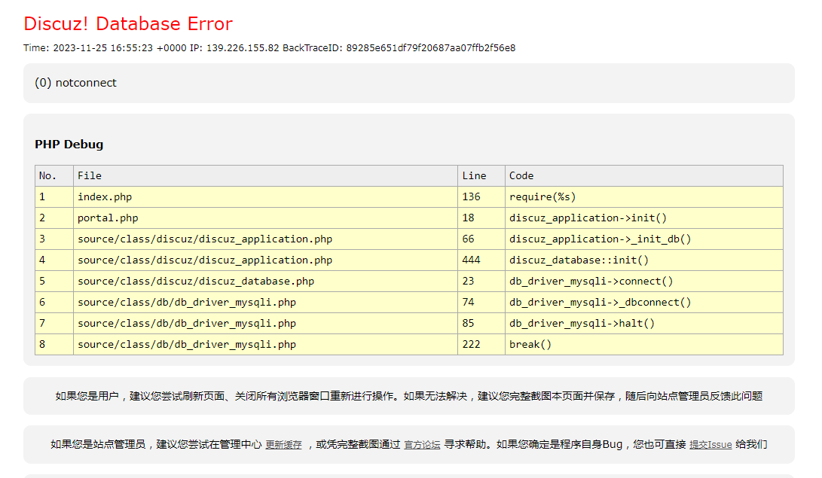The image size is (822, 478).
Task: Click the discuz_database::init() code cell
Action: (579, 260)
